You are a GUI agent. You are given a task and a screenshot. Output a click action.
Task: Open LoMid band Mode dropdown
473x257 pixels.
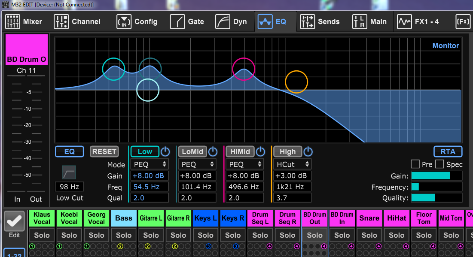197,164
